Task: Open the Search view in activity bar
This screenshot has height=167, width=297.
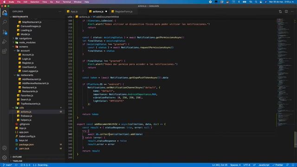Action: point(4,22)
